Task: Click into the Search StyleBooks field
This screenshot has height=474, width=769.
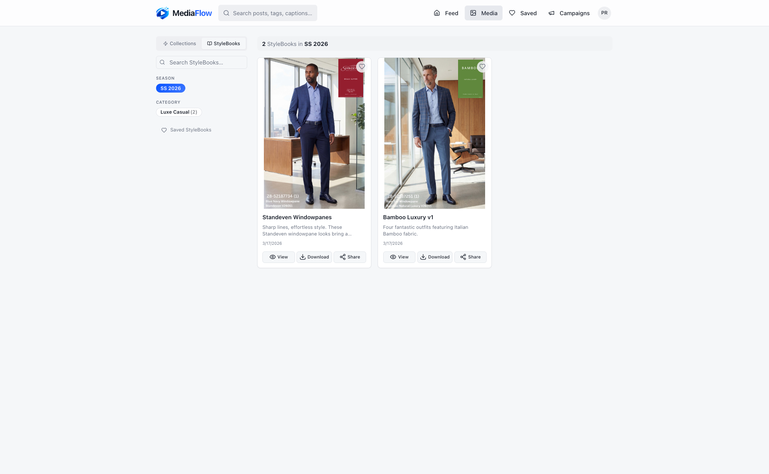Action: click(x=202, y=62)
